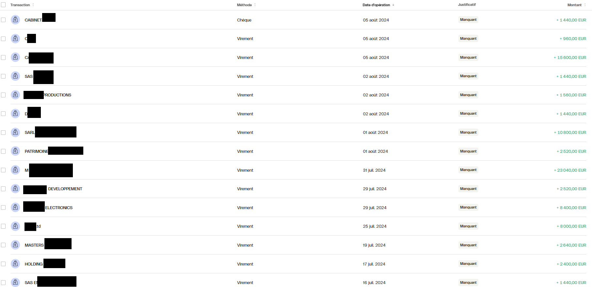Screen dimensions: 592x287
Task: Click the money bag icon in SARL row
Action: tap(15, 132)
